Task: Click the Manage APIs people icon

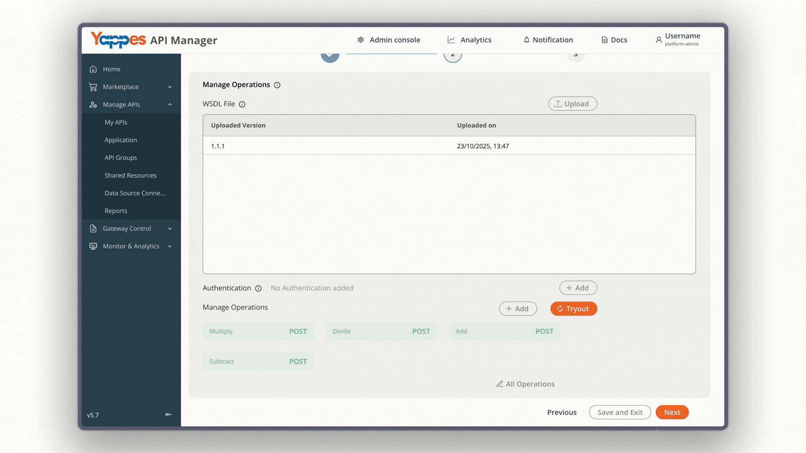Action: click(93, 104)
